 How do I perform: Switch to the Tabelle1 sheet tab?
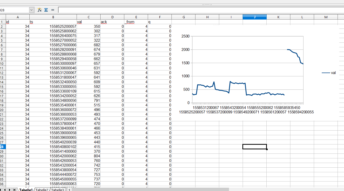26,190
